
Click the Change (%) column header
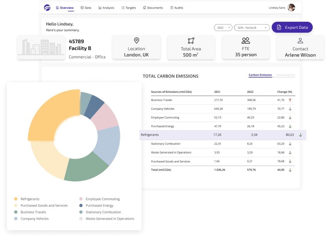tap(285, 92)
